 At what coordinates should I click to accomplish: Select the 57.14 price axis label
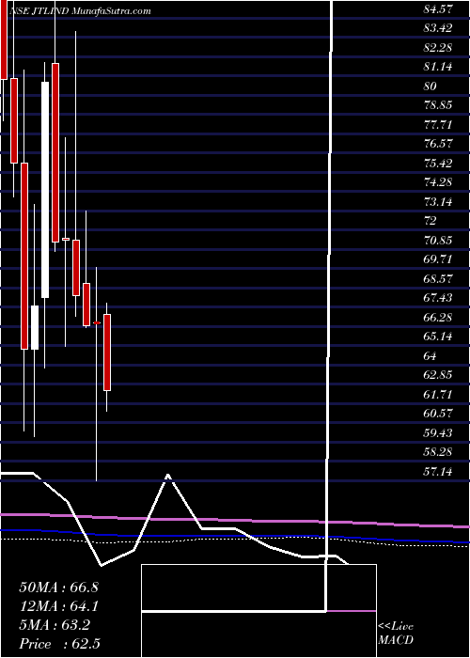click(x=438, y=471)
